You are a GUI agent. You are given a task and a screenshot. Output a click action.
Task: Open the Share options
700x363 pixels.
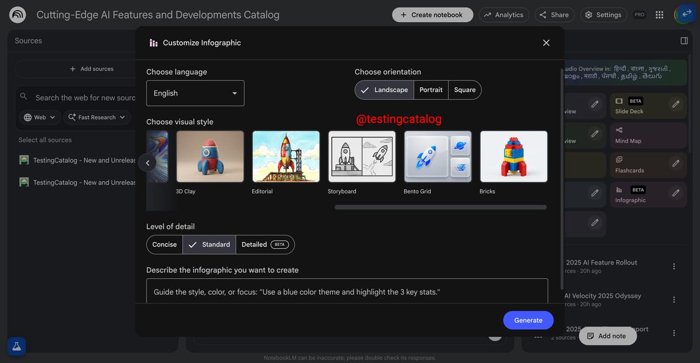554,14
